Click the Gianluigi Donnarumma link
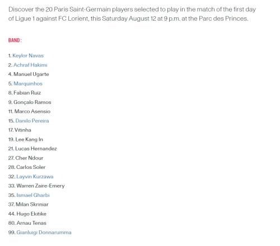The width and height of the screenshot is (280, 246). tap(44, 233)
